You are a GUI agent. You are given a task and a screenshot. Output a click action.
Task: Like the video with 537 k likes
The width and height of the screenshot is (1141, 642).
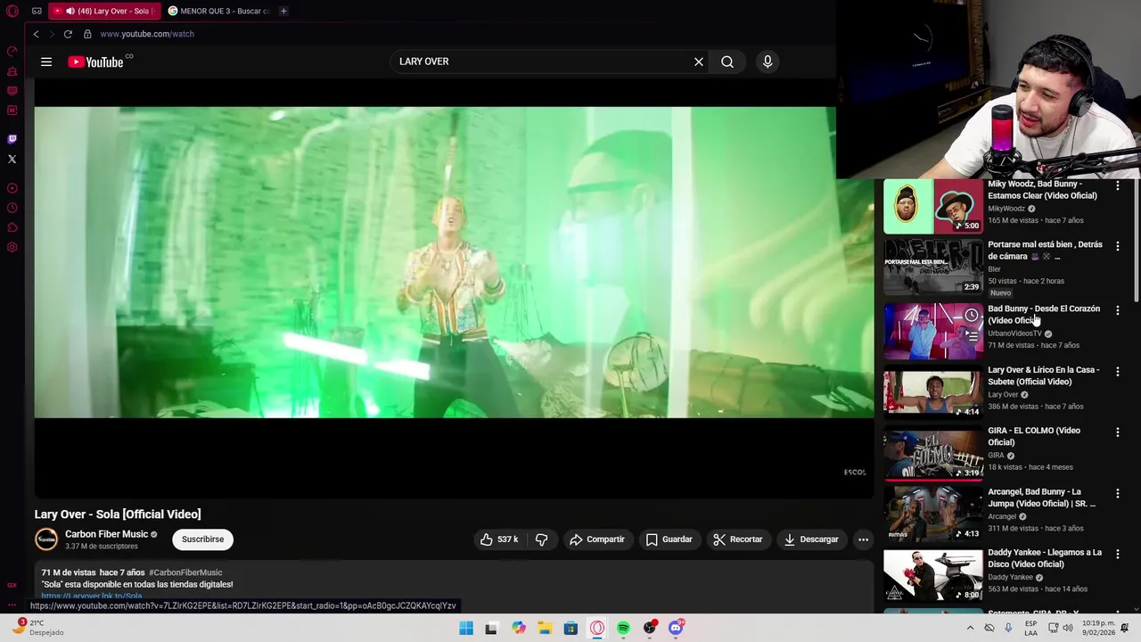[x=499, y=539]
